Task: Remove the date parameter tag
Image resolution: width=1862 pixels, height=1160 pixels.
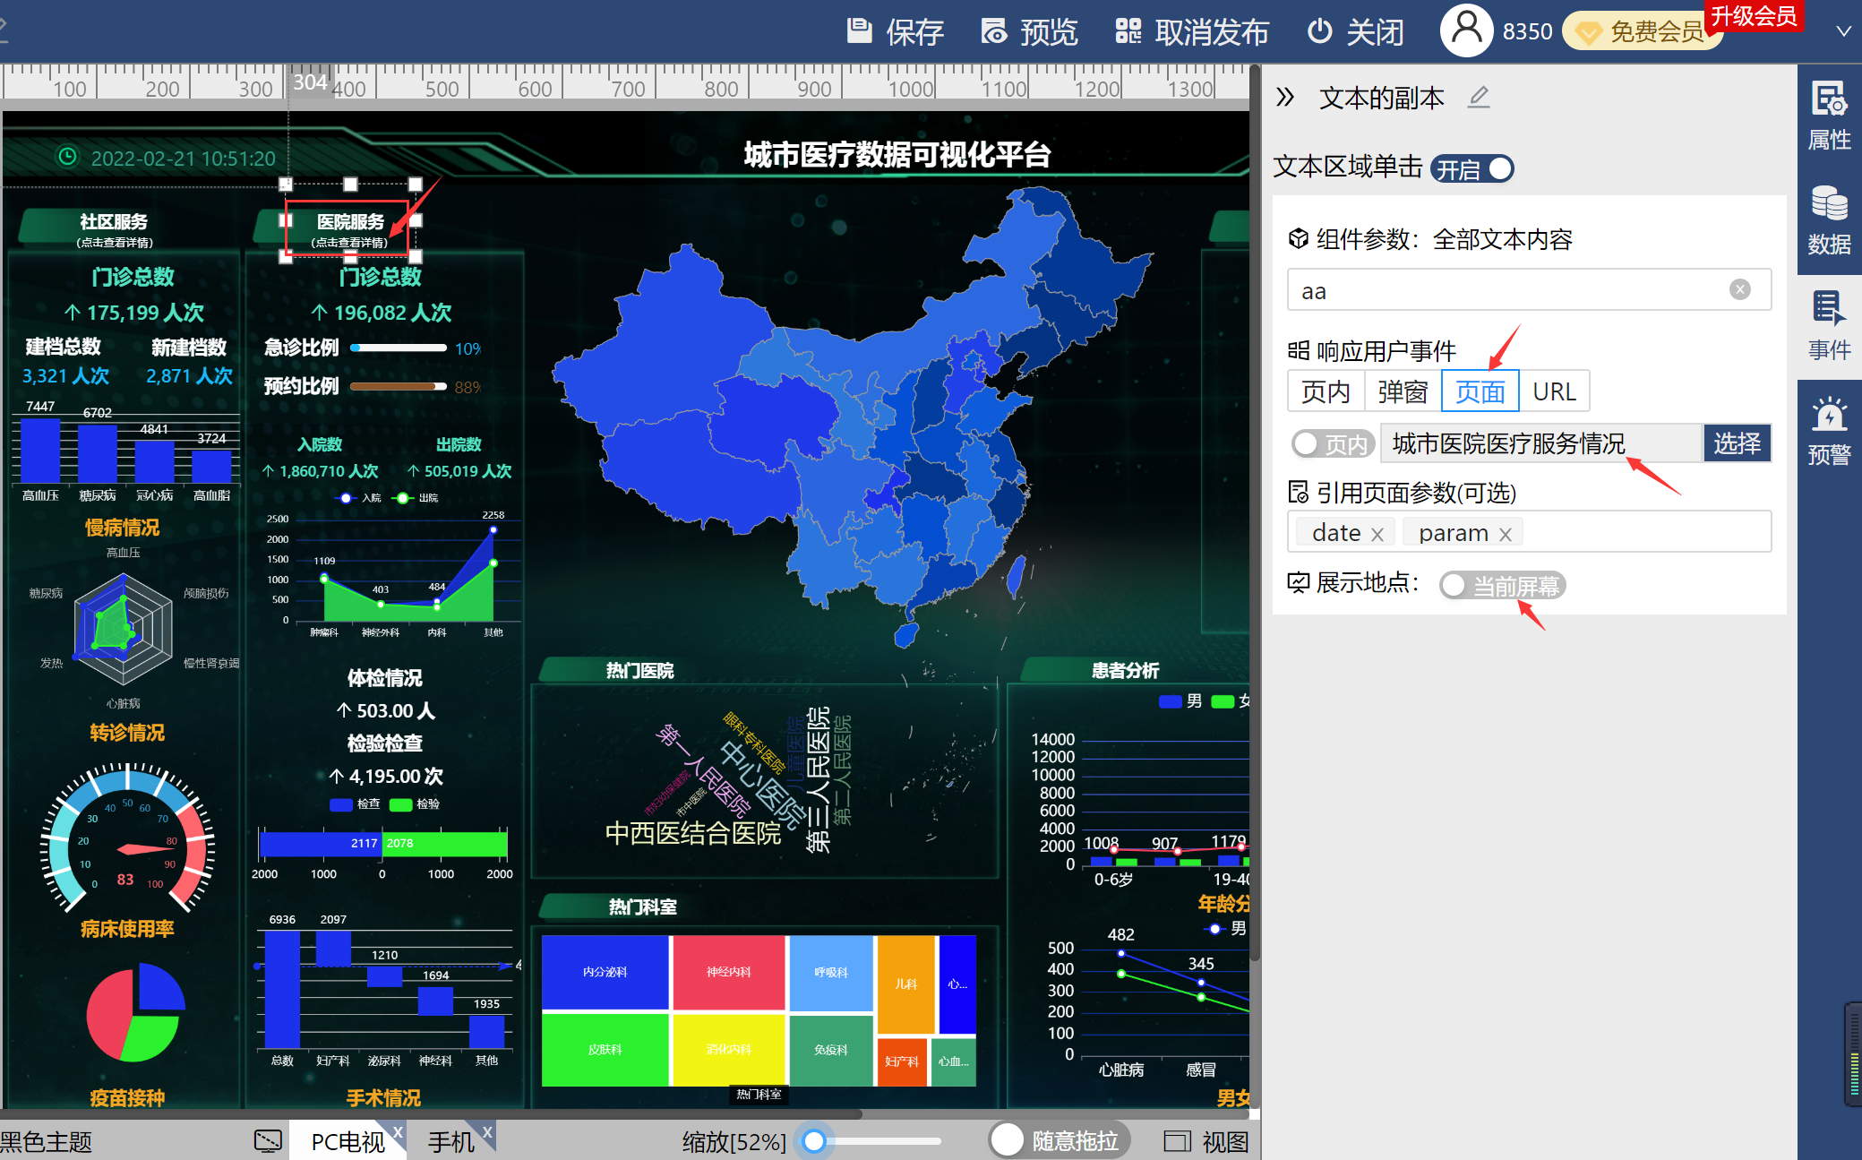Action: coord(1377,535)
